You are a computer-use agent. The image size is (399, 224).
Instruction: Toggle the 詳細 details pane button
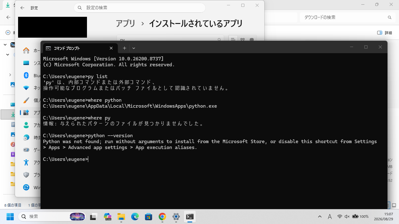[x=384, y=33]
